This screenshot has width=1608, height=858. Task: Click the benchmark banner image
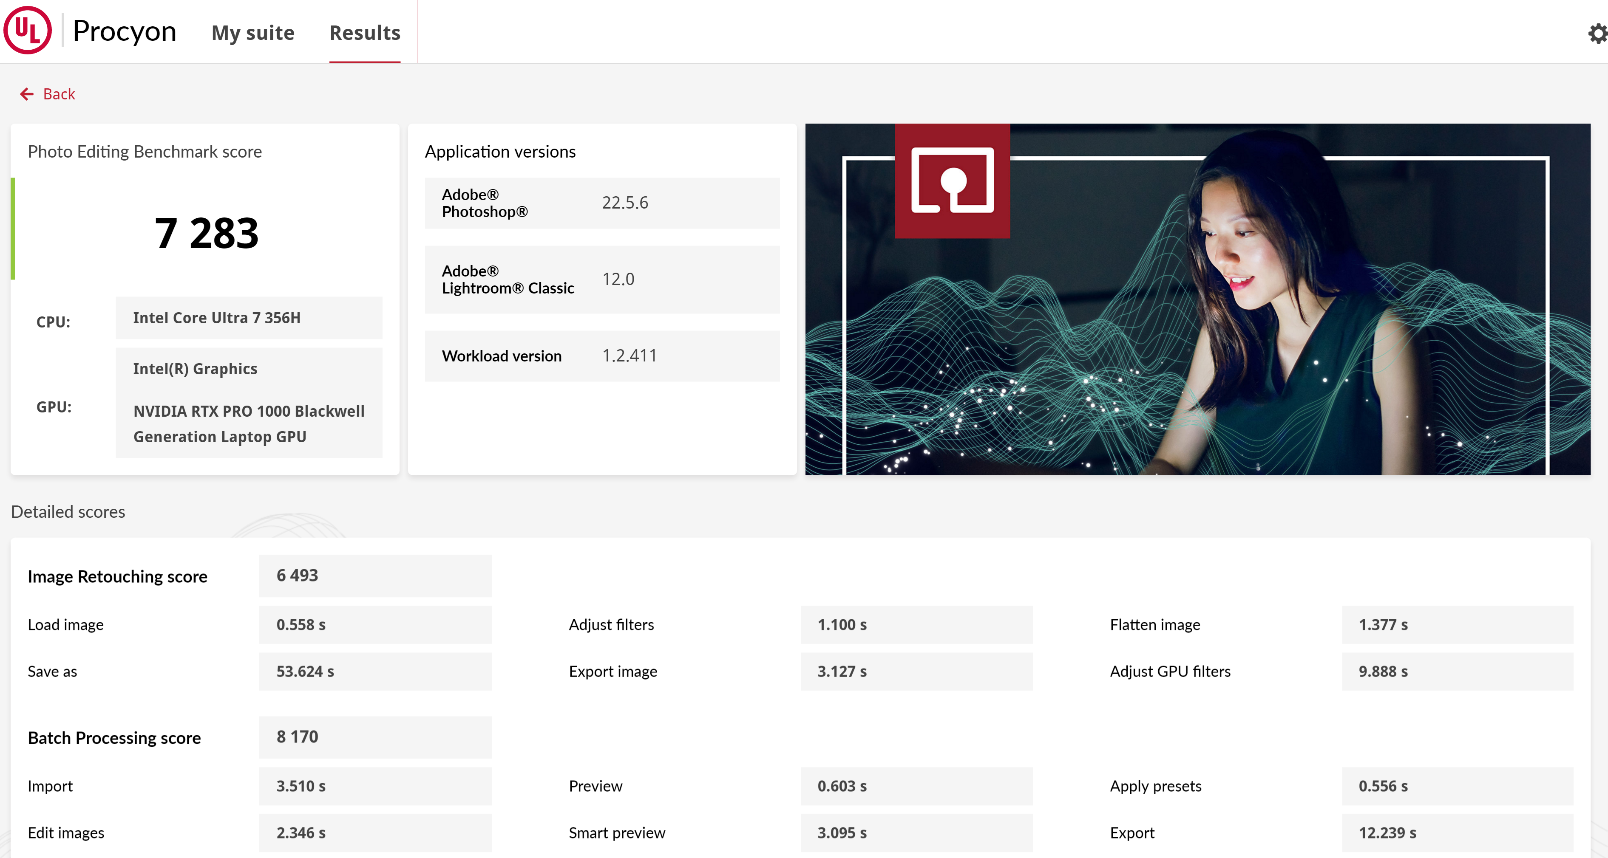pos(1197,299)
